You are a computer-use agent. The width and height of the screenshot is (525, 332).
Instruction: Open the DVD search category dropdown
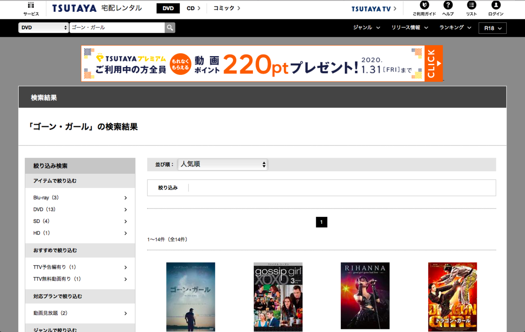tap(44, 28)
